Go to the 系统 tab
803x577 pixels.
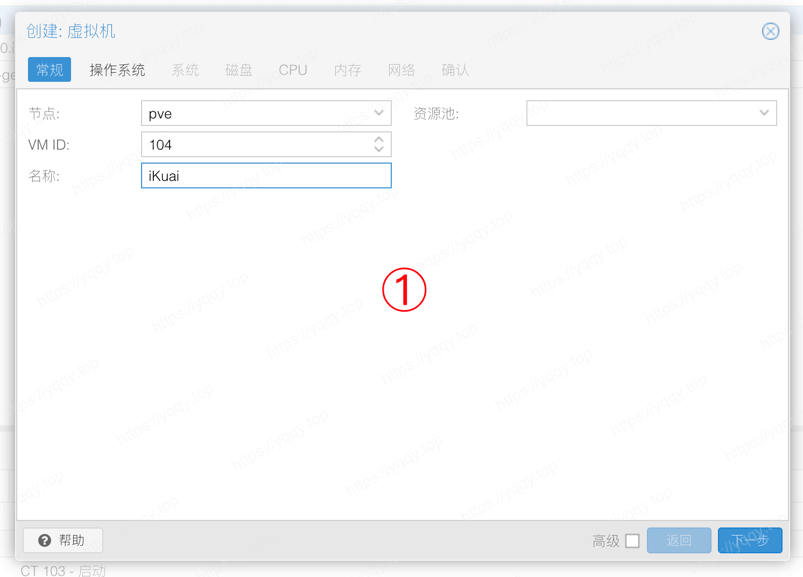pos(185,70)
